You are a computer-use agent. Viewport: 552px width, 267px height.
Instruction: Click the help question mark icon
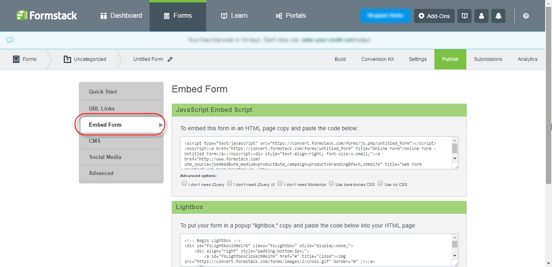(526, 16)
